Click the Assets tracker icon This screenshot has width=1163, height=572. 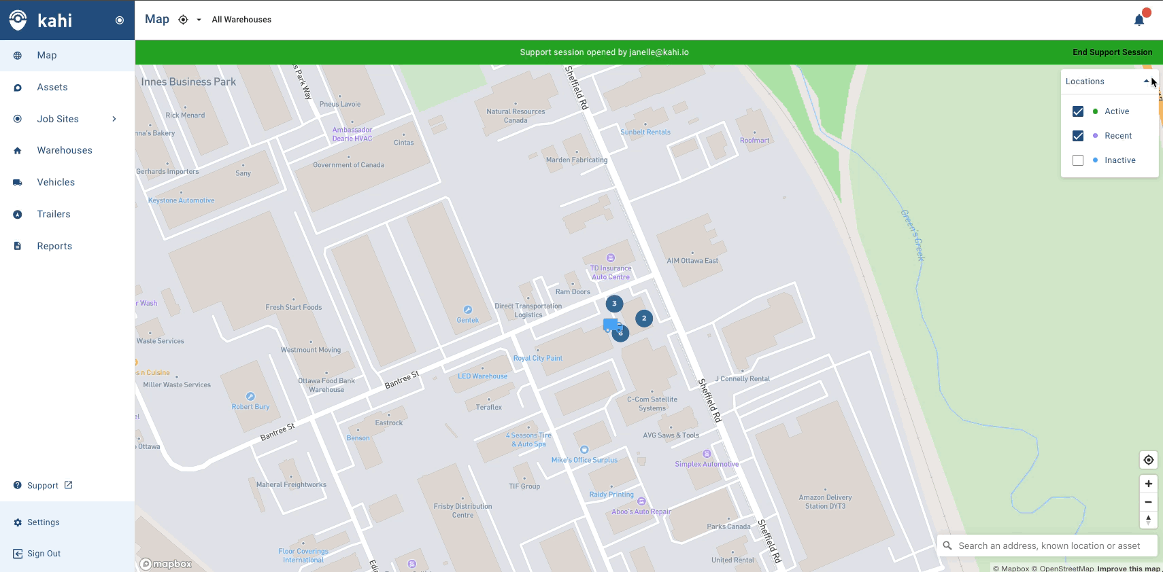click(18, 88)
